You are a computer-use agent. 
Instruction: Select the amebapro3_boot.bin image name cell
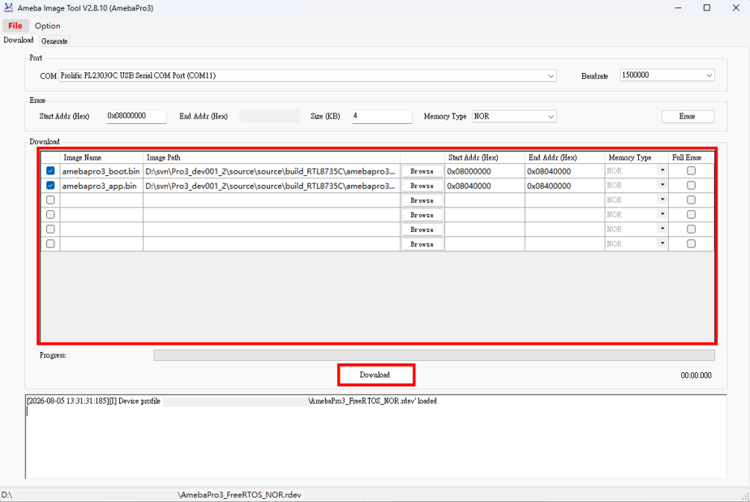pos(101,171)
